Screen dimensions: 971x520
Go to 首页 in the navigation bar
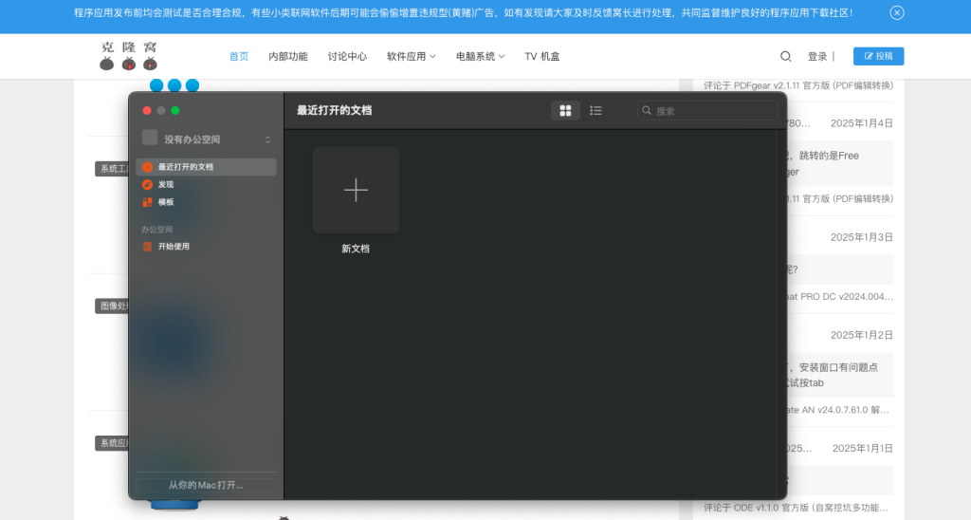point(238,56)
